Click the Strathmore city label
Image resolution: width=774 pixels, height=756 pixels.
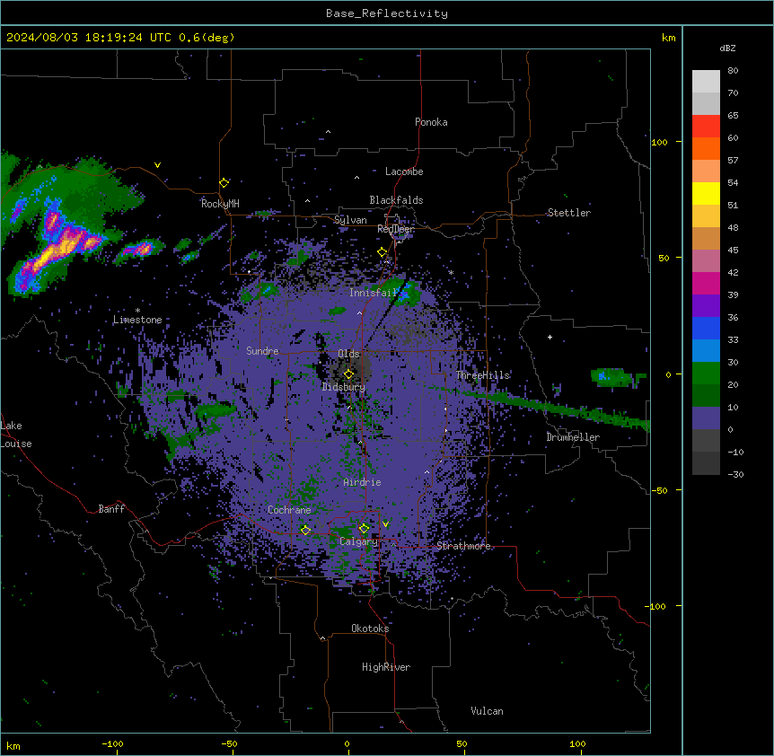click(463, 546)
